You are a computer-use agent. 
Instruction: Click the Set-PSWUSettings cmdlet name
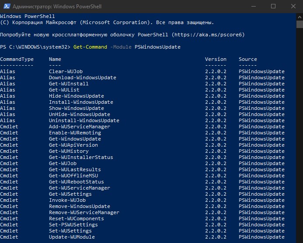pyautogui.click(x=73, y=225)
